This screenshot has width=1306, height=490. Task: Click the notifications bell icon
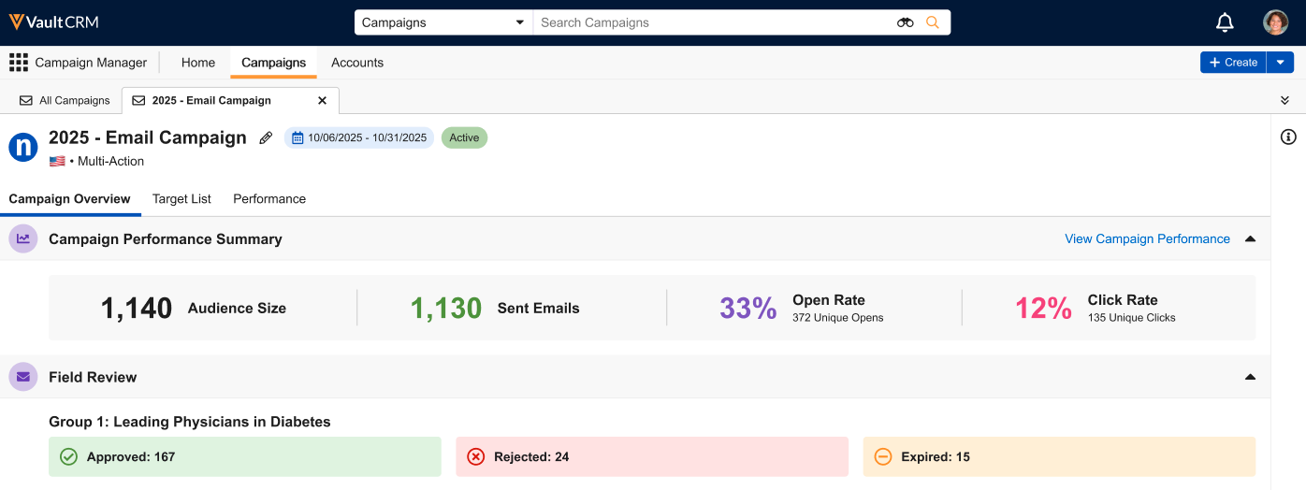[x=1224, y=22]
